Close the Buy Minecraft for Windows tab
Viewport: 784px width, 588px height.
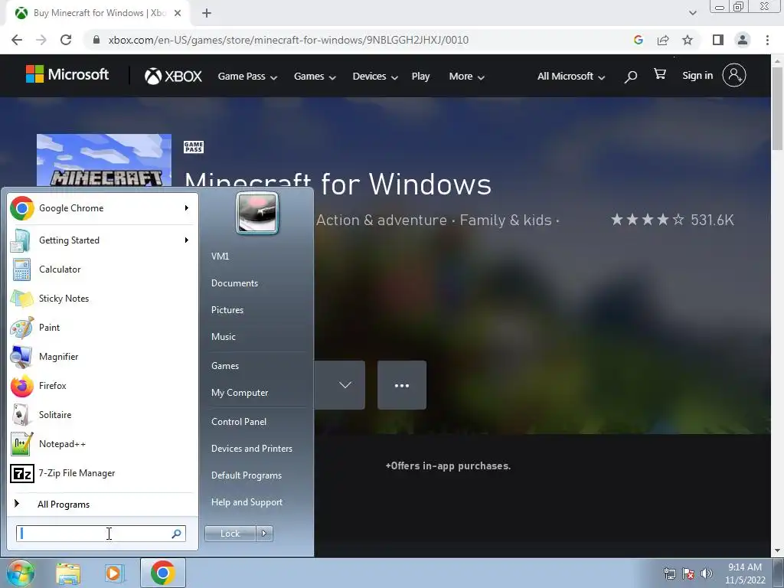pyautogui.click(x=178, y=13)
